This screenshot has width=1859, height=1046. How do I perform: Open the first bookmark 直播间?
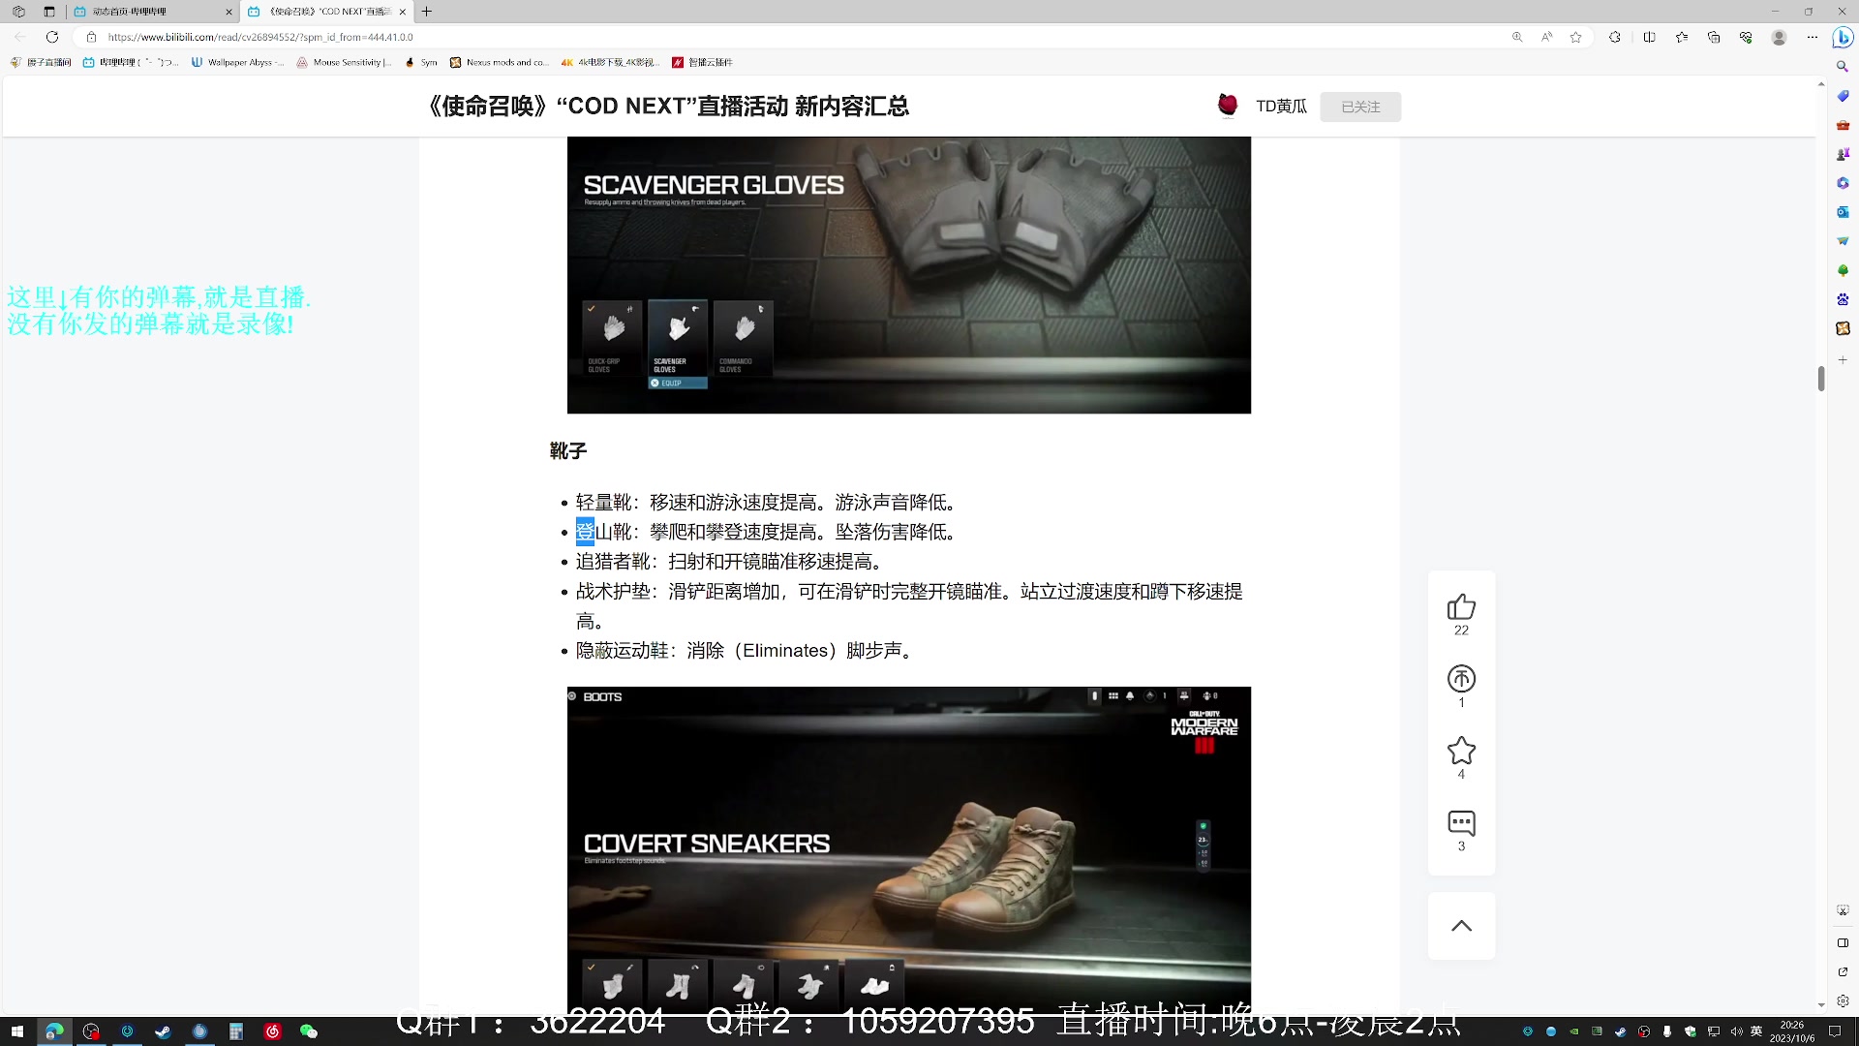pyautogui.click(x=41, y=62)
